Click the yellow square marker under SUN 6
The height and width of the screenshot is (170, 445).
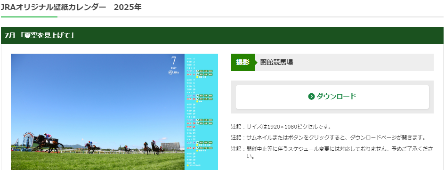click(x=197, y=77)
